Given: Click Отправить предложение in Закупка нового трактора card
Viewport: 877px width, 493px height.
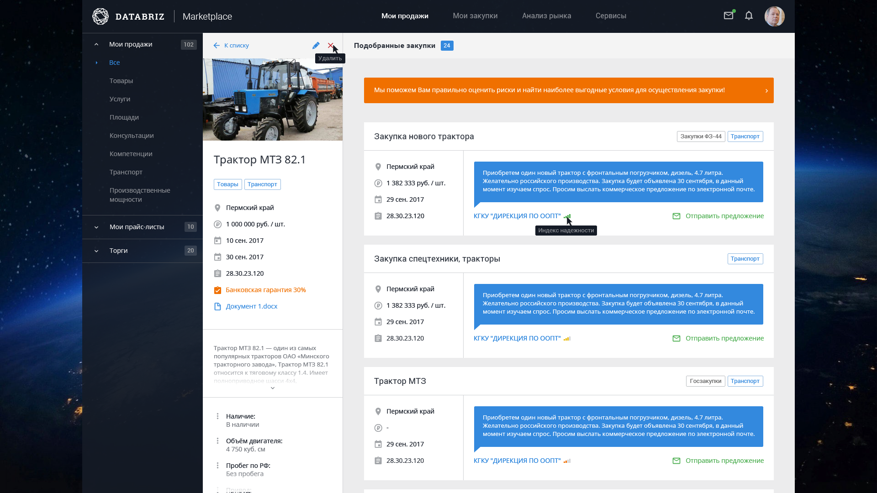Looking at the screenshot, I should 724,216.
